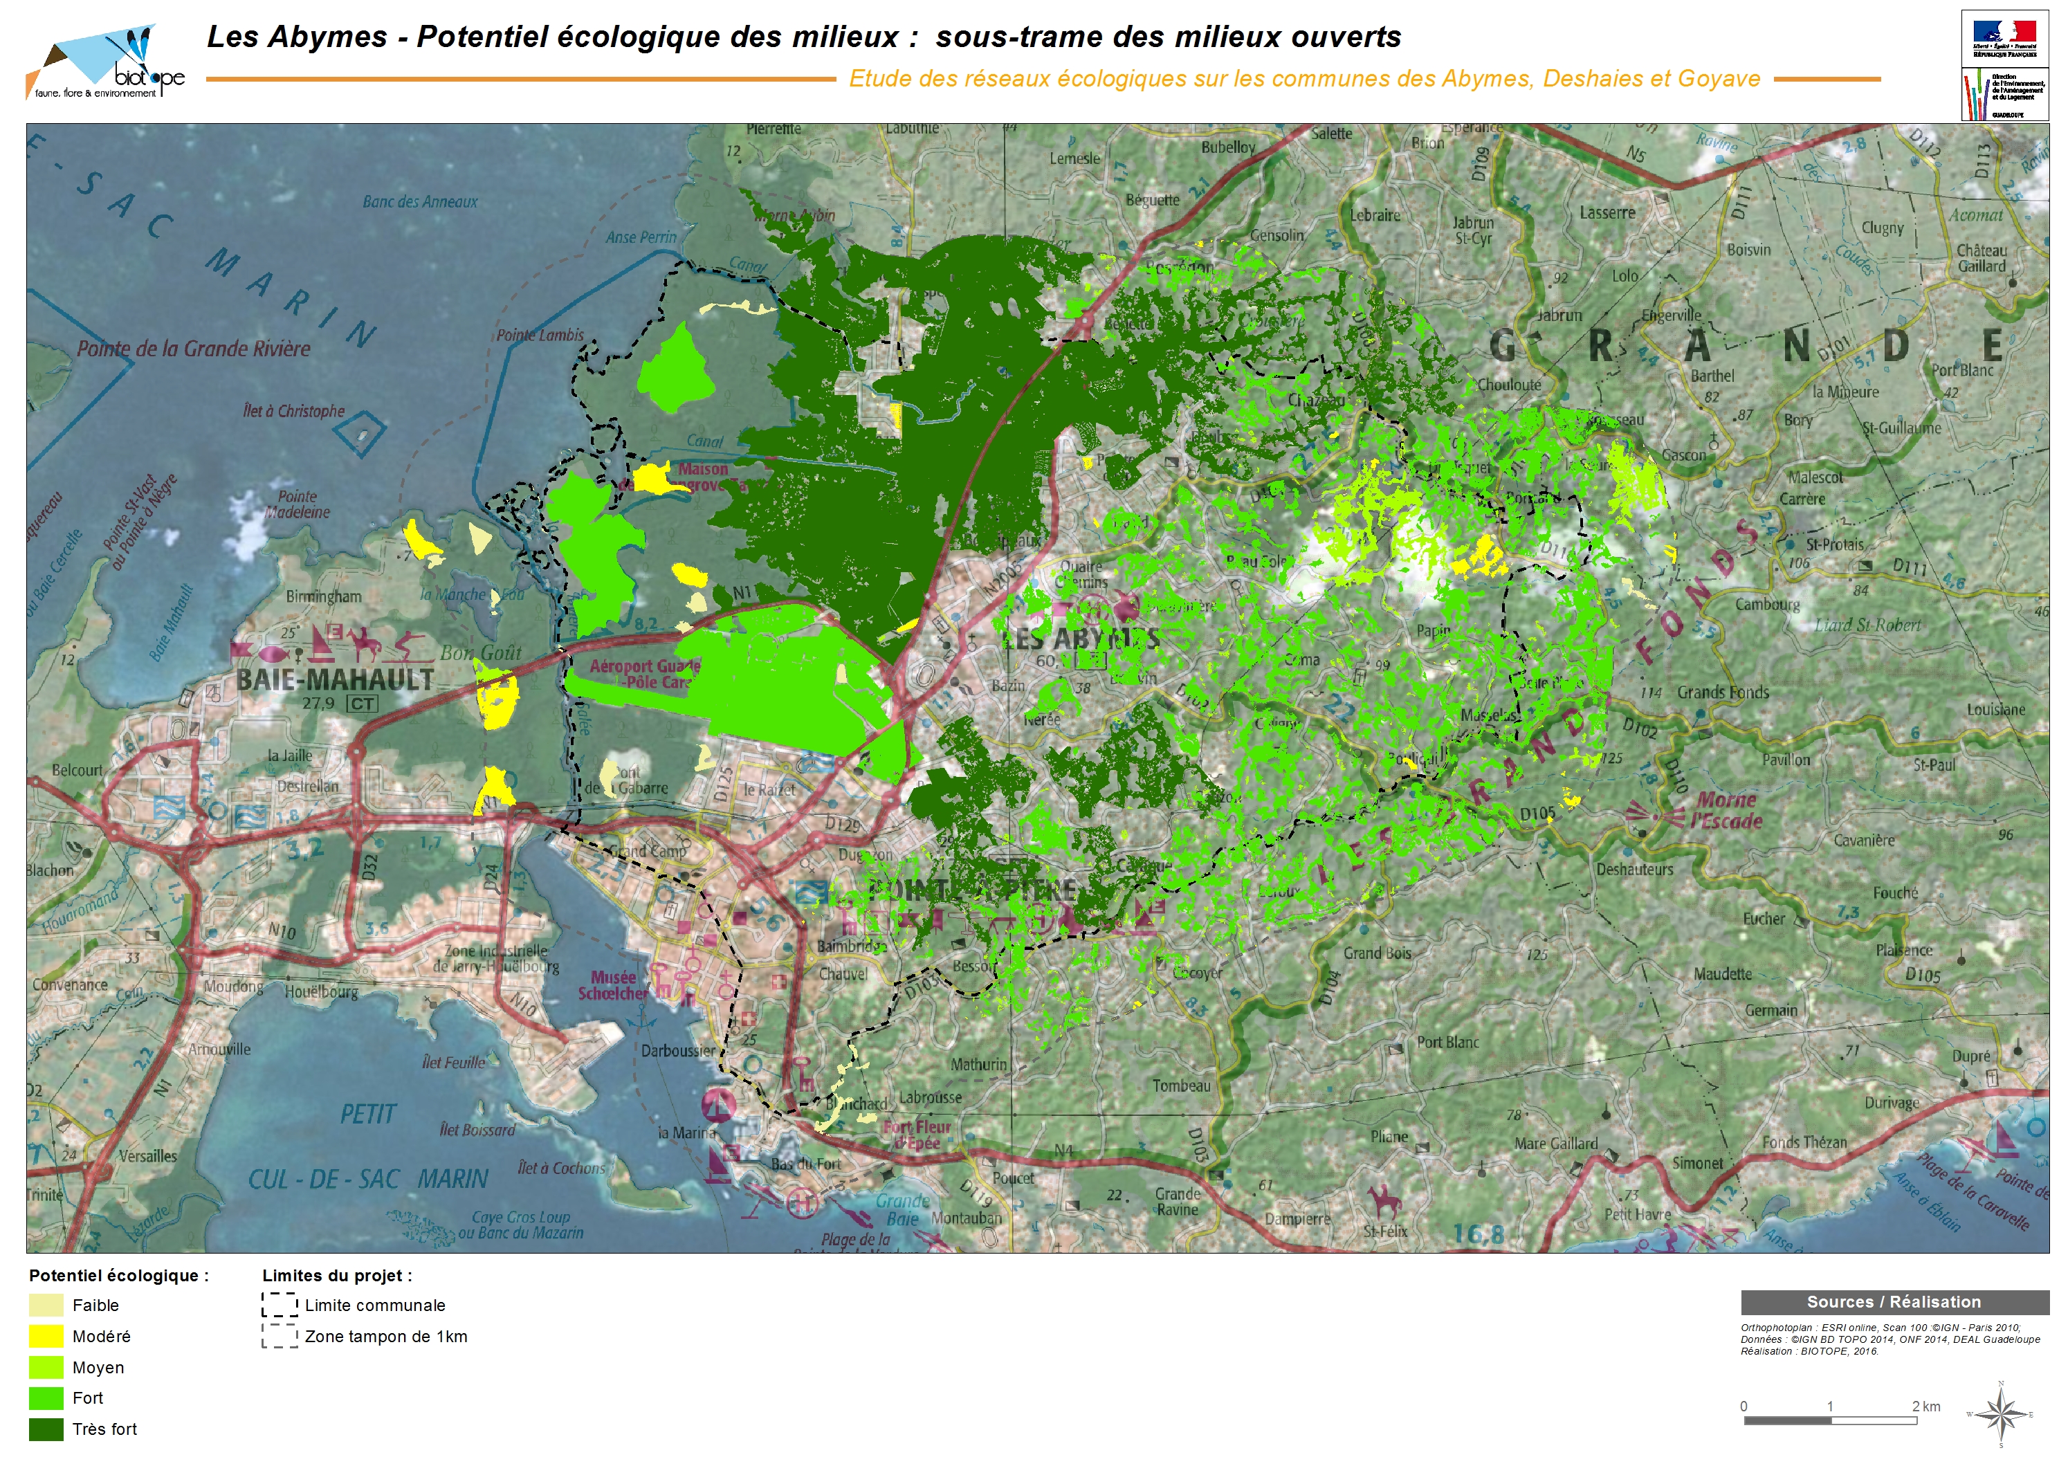Click the BAIE-MAHAULT town label
2059x1457 pixels.
tap(335, 679)
